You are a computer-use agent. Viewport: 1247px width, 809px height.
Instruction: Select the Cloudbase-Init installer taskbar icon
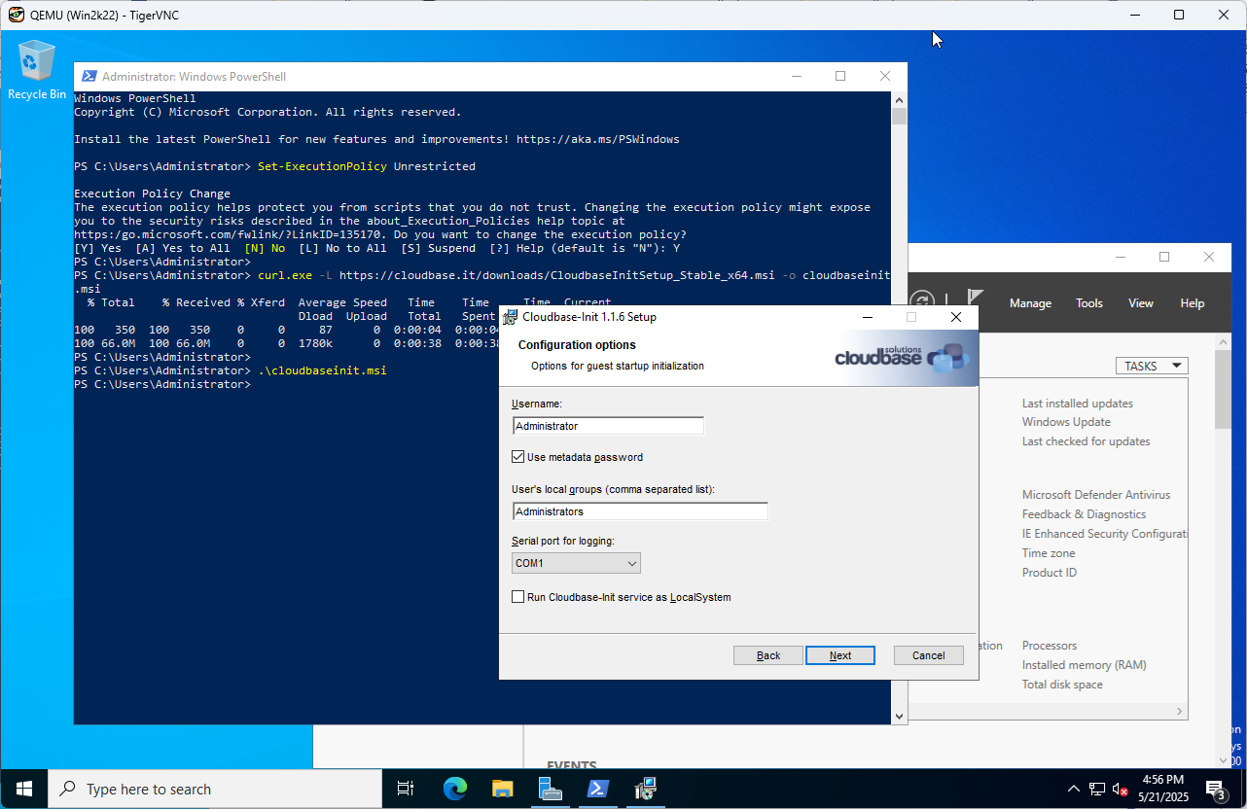[x=646, y=789]
